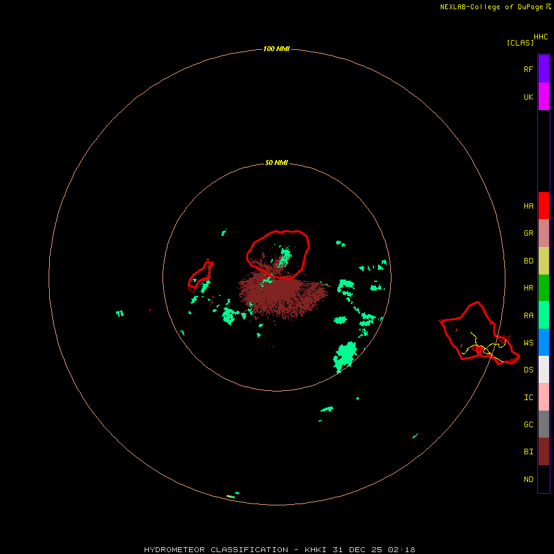Pick the HR dark green legend swatch
Screen dimensions: 554x554
(x=544, y=288)
